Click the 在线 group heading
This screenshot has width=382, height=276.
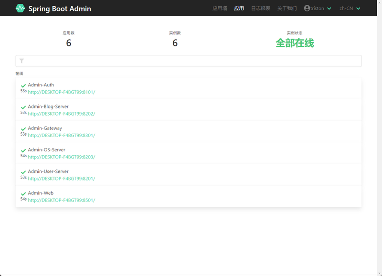click(19, 74)
